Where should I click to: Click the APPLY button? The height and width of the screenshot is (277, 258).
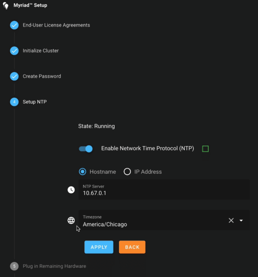click(99, 247)
